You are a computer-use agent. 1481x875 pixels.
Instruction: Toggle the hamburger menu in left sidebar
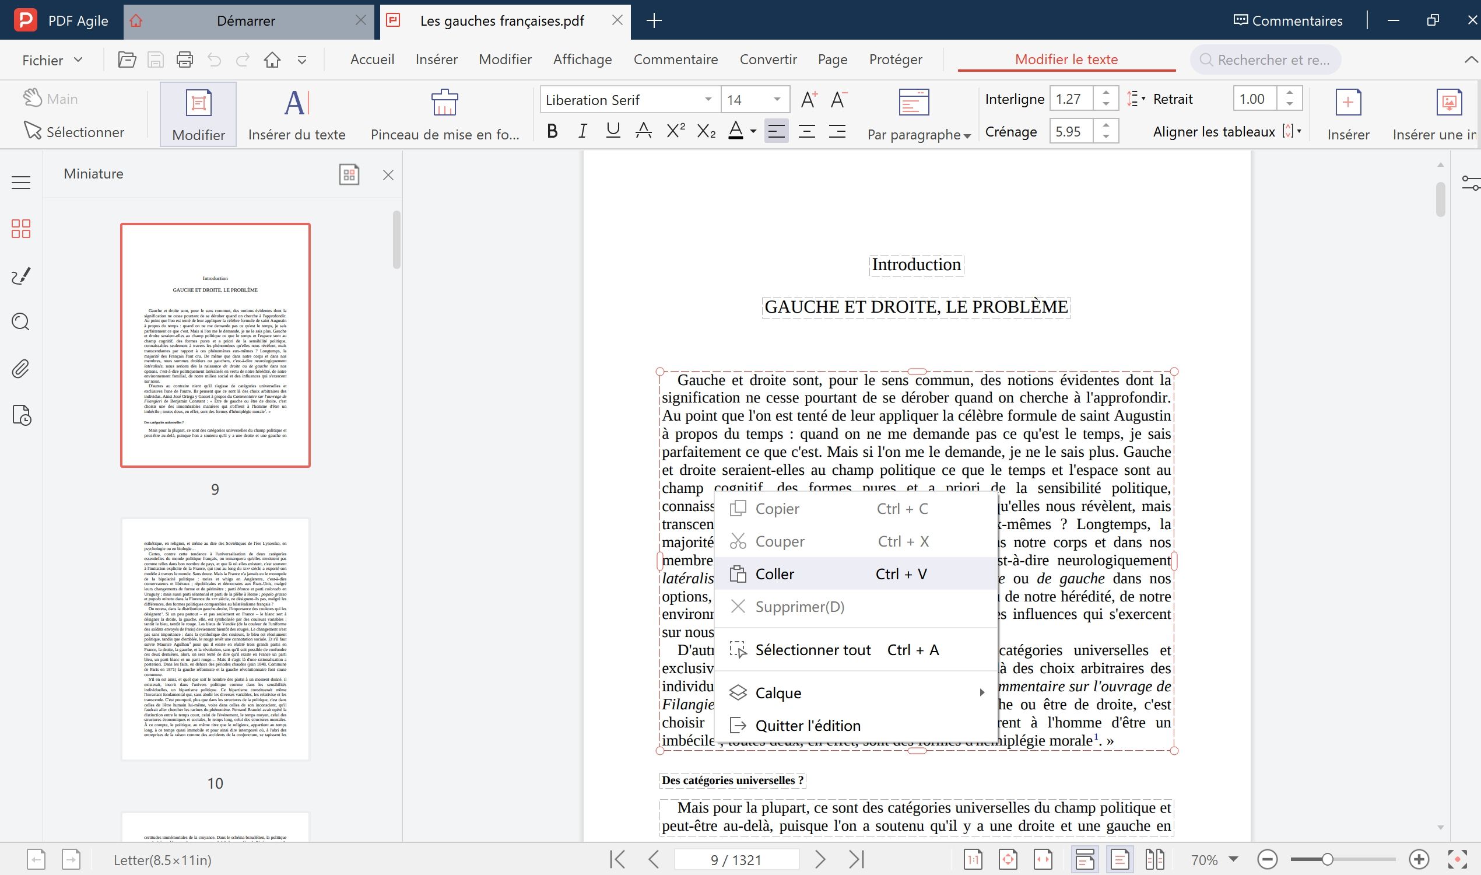21,183
